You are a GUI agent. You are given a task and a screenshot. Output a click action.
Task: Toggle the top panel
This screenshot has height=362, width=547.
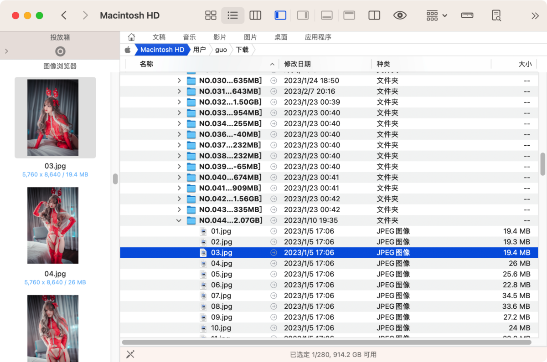[x=349, y=15]
